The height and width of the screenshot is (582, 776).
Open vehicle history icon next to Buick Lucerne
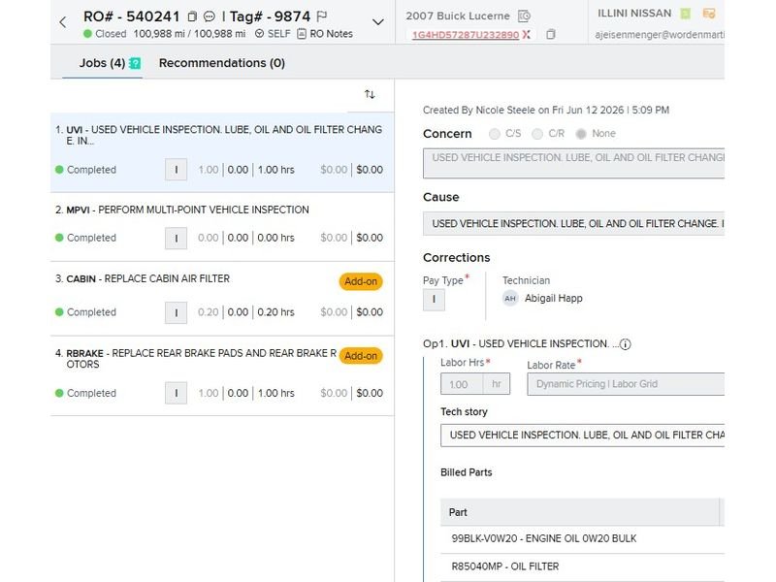tap(524, 16)
